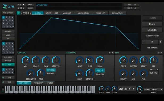The width and height of the screenshot is (164, 101).
Task: Click the stop transport icon
Action: pyautogui.click(x=18, y=8)
